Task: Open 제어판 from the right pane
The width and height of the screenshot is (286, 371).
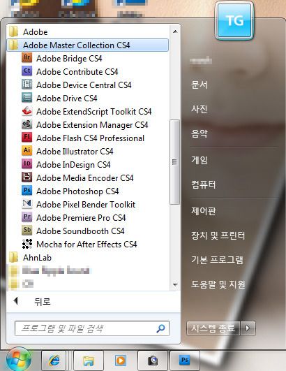Action: pyautogui.click(x=204, y=211)
